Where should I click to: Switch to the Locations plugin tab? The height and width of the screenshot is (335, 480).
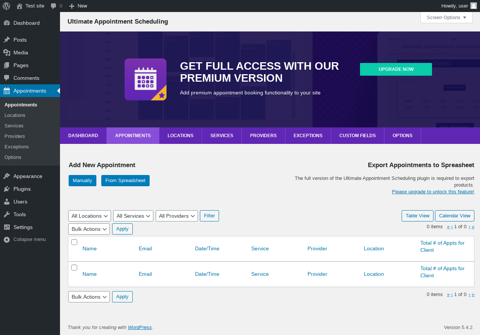[181, 136]
